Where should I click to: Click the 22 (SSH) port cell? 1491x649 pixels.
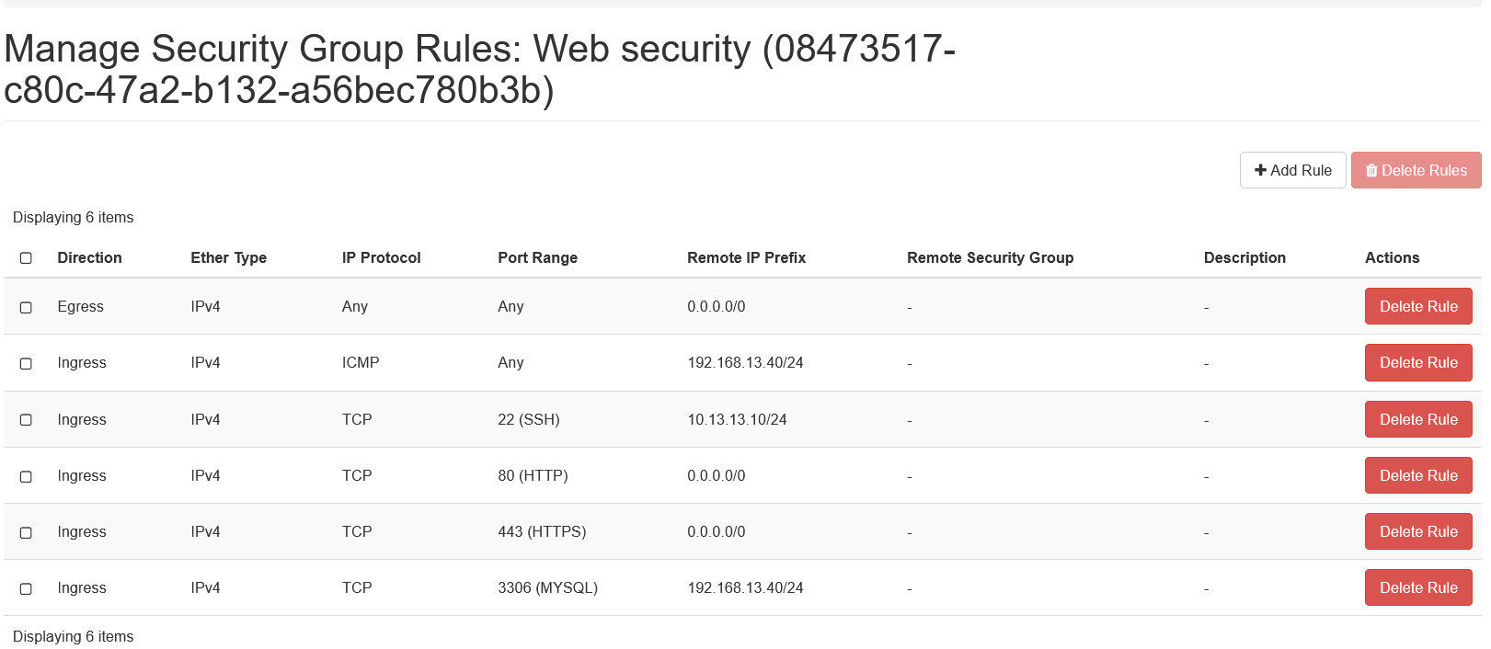point(529,419)
